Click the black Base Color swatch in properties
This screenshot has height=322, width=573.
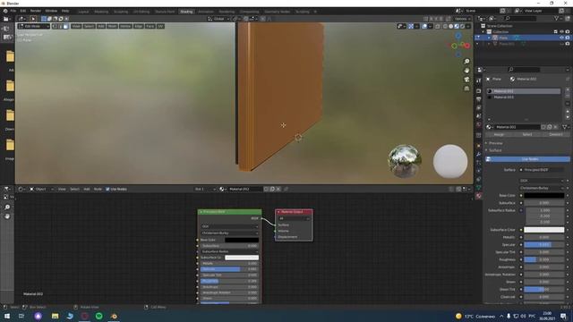[x=544, y=196]
